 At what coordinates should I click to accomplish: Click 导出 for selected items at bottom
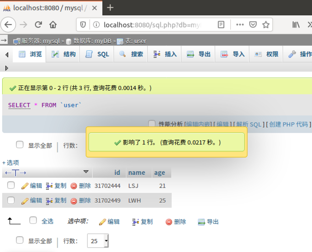click(x=208, y=222)
